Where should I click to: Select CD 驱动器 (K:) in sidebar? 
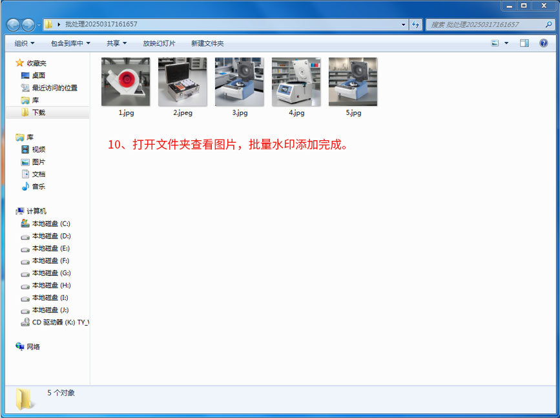click(59, 322)
